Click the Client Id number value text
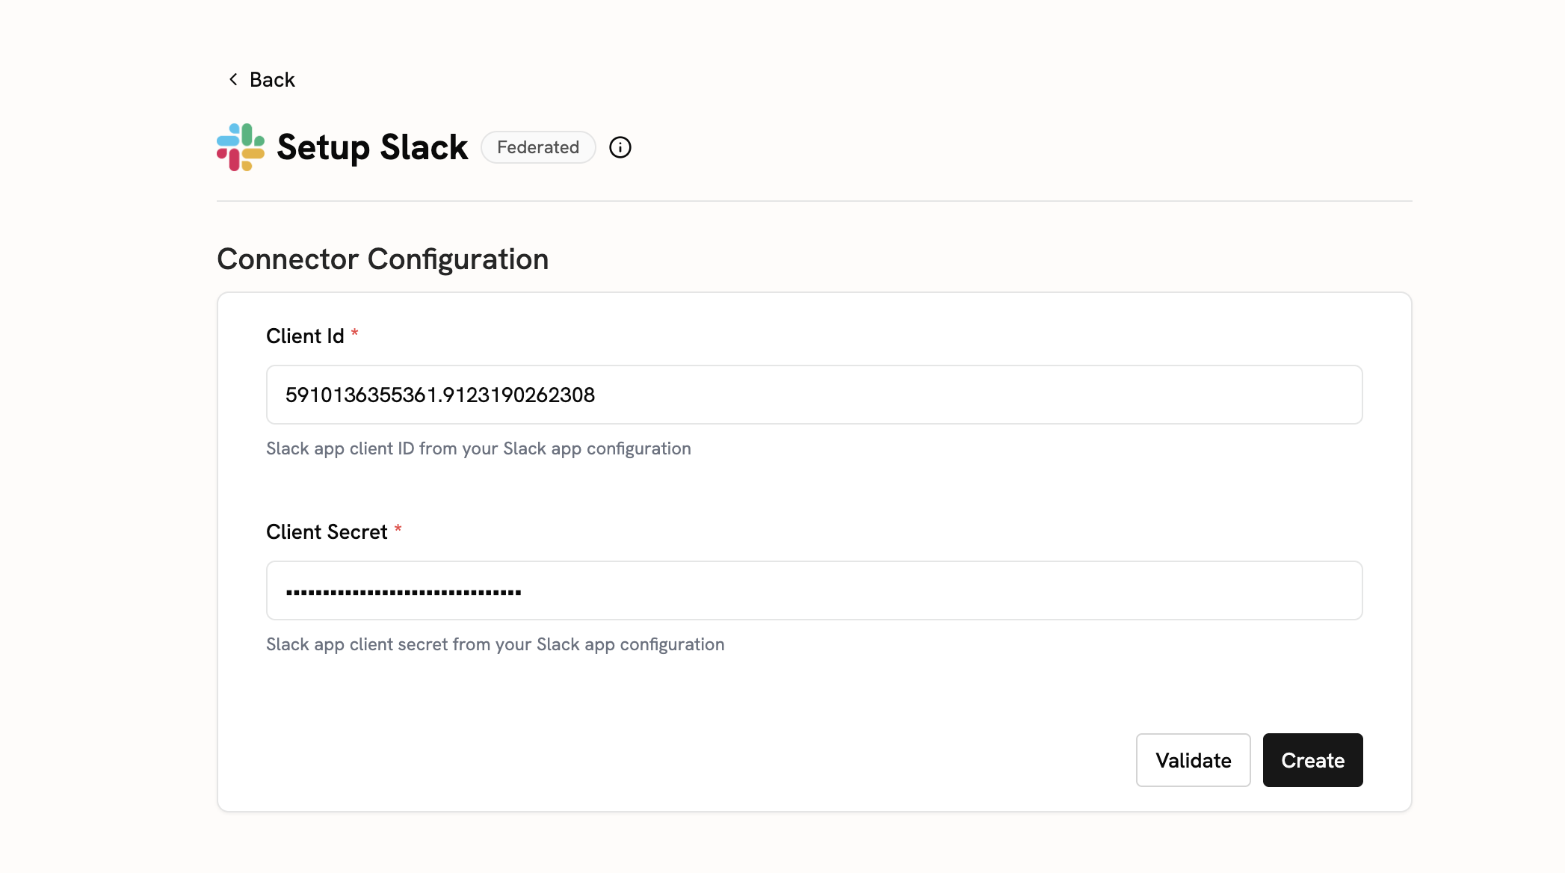The image size is (1565, 873). pyautogui.click(x=440, y=395)
